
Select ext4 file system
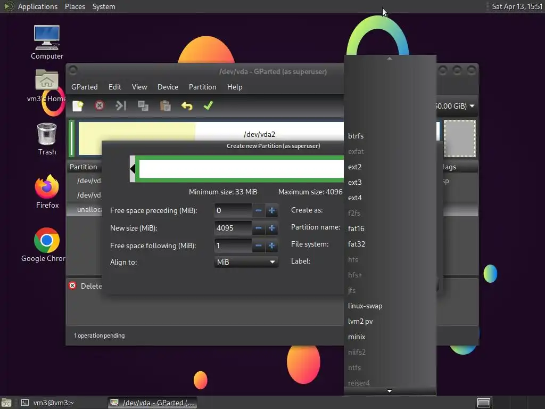coord(390,198)
